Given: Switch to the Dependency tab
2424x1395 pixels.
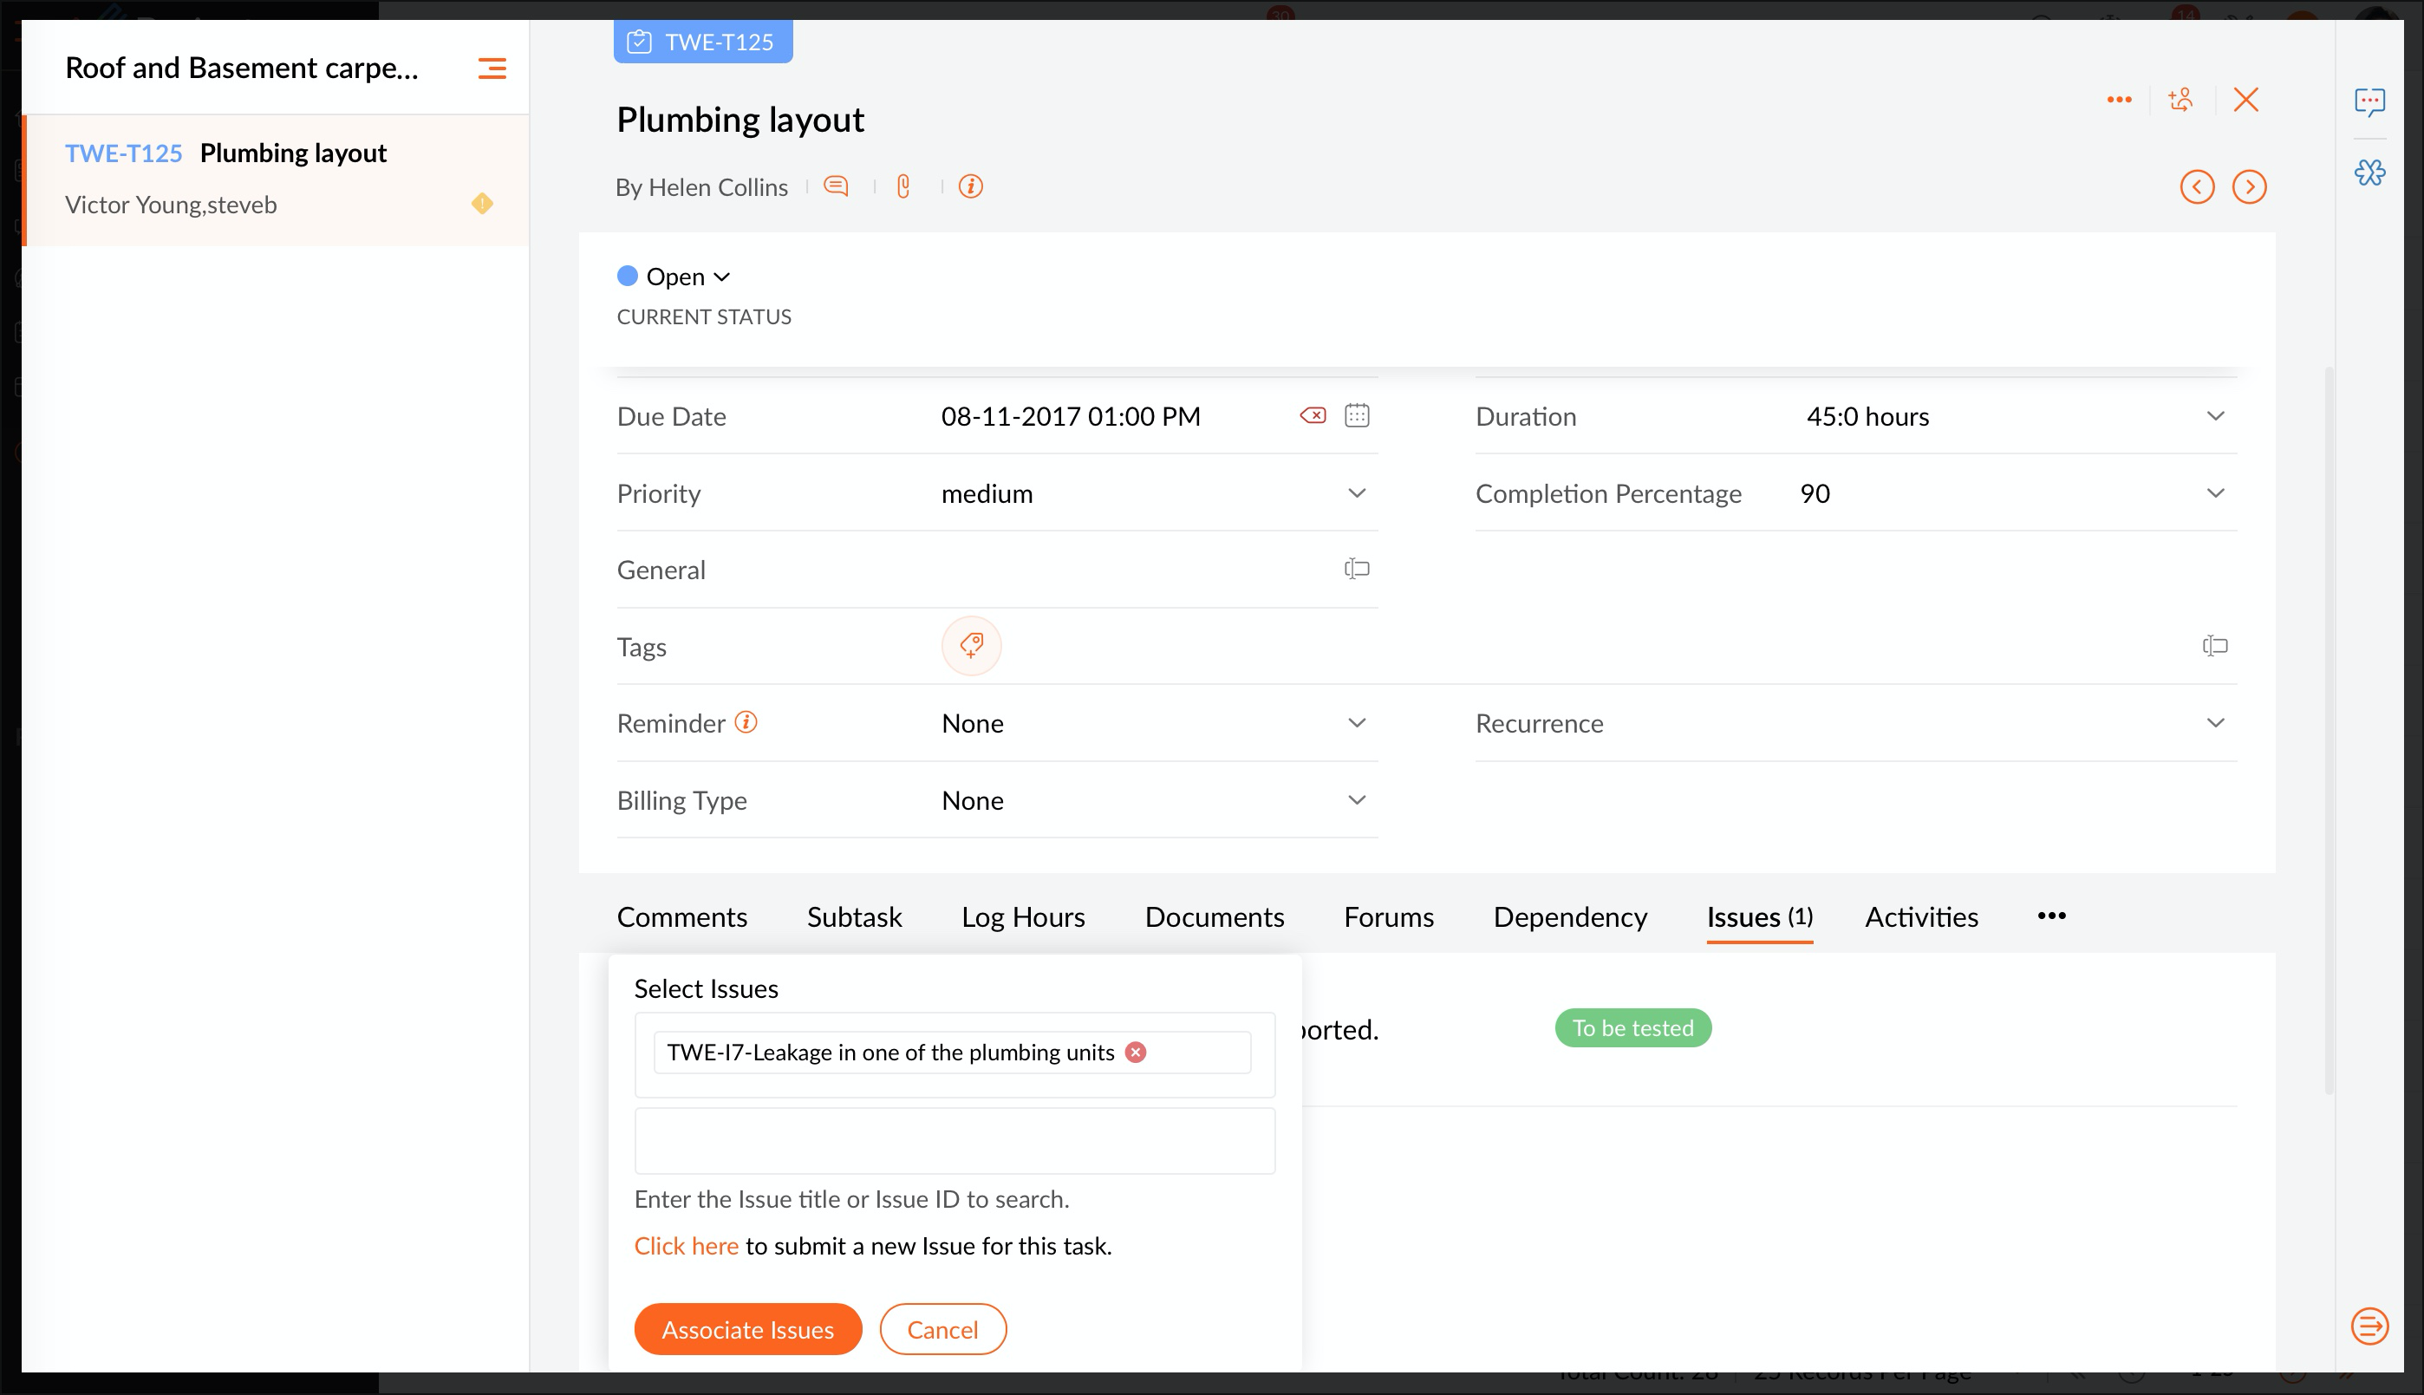Looking at the screenshot, I should click(1569, 917).
